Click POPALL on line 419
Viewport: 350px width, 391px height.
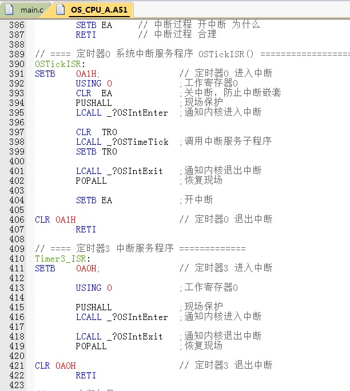[91, 346]
